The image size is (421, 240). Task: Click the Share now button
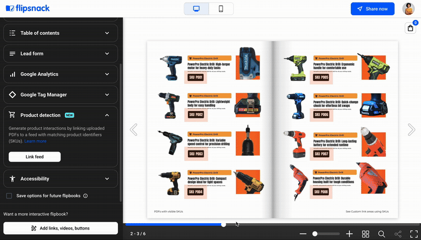pyautogui.click(x=373, y=9)
